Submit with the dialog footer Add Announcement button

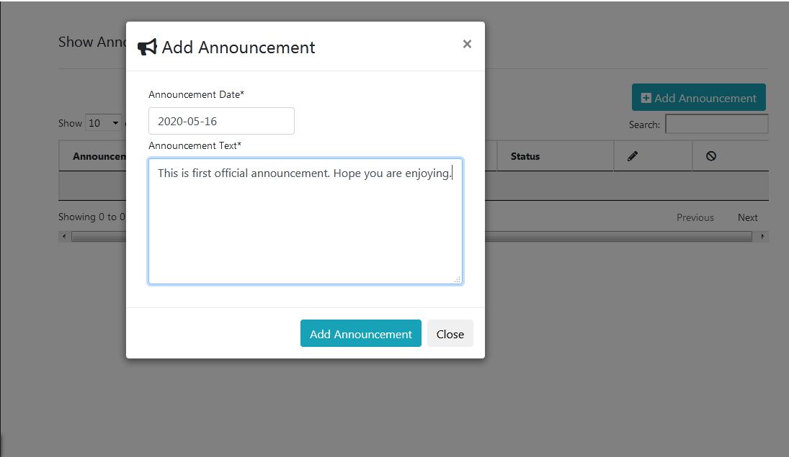[x=360, y=334]
